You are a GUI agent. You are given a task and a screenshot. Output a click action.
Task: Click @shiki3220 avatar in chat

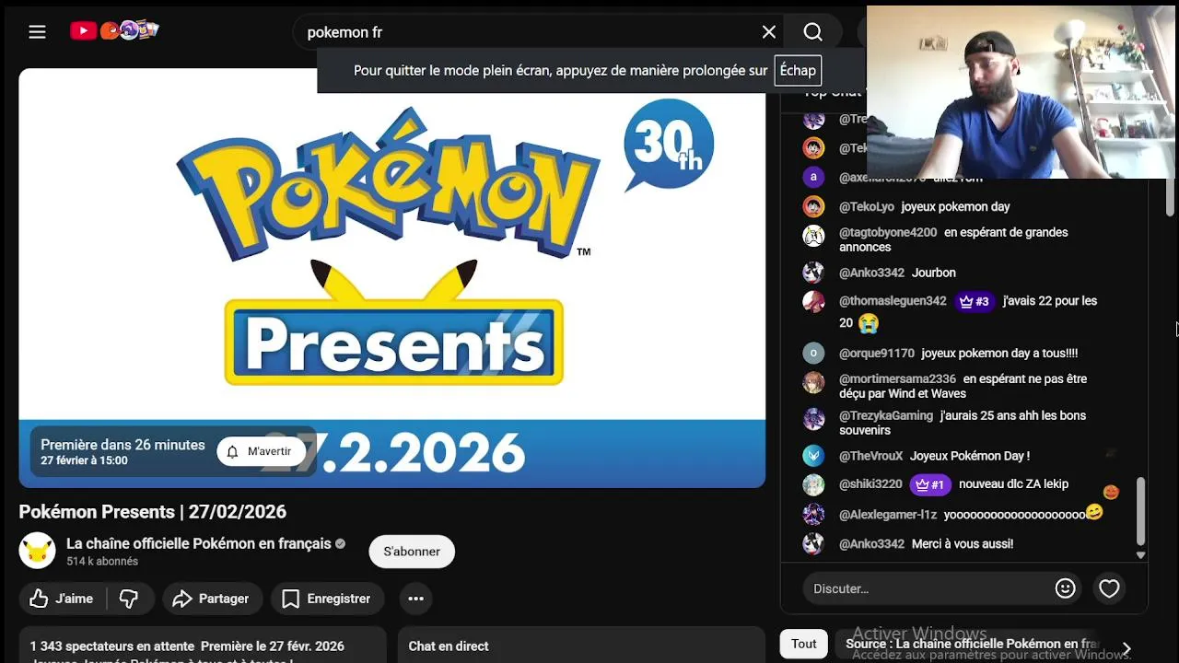(x=813, y=484)
